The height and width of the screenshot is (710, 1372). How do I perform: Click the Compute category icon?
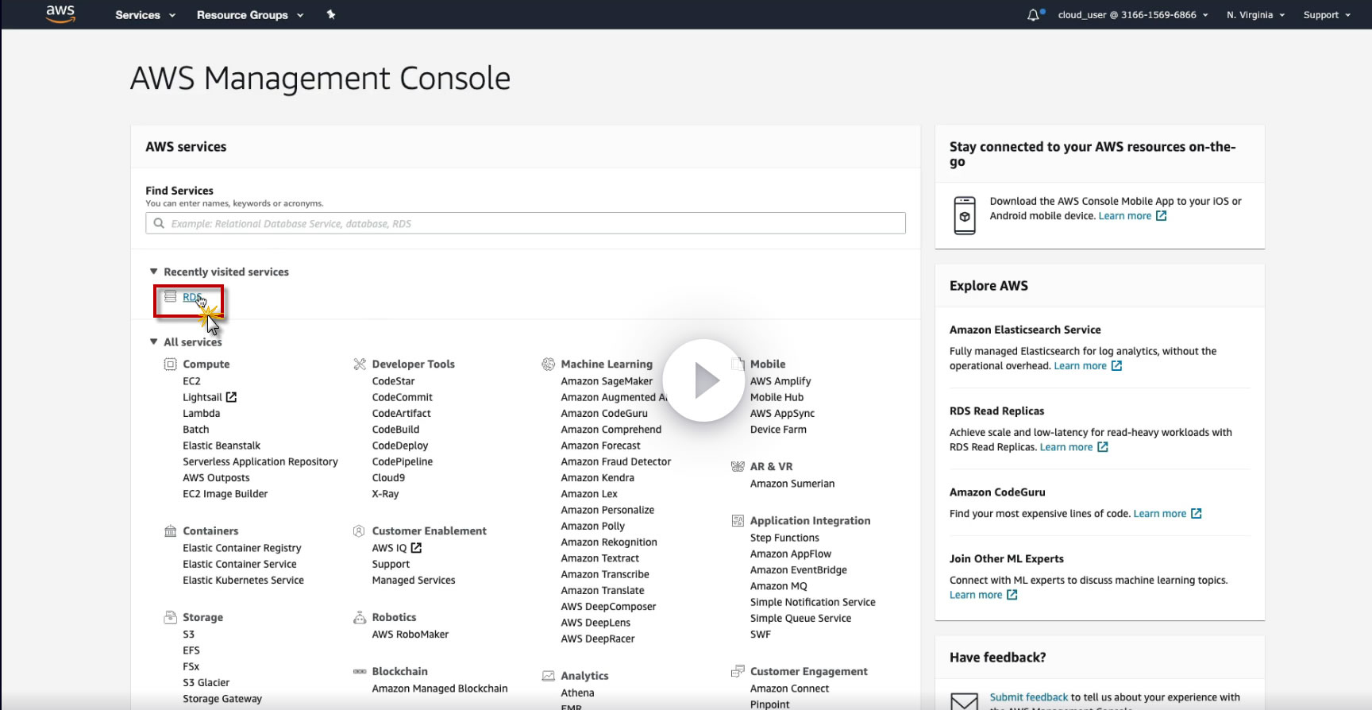tap(170, 364)
